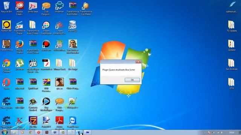
Task: Select the San Andreas folder
Action: [x=232, y=65]
